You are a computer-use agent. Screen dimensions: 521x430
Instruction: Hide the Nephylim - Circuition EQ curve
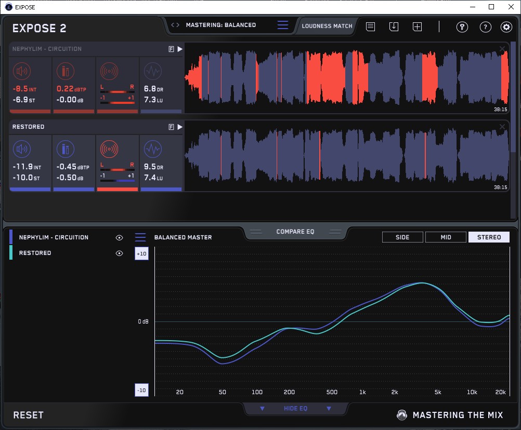[119, 237]
